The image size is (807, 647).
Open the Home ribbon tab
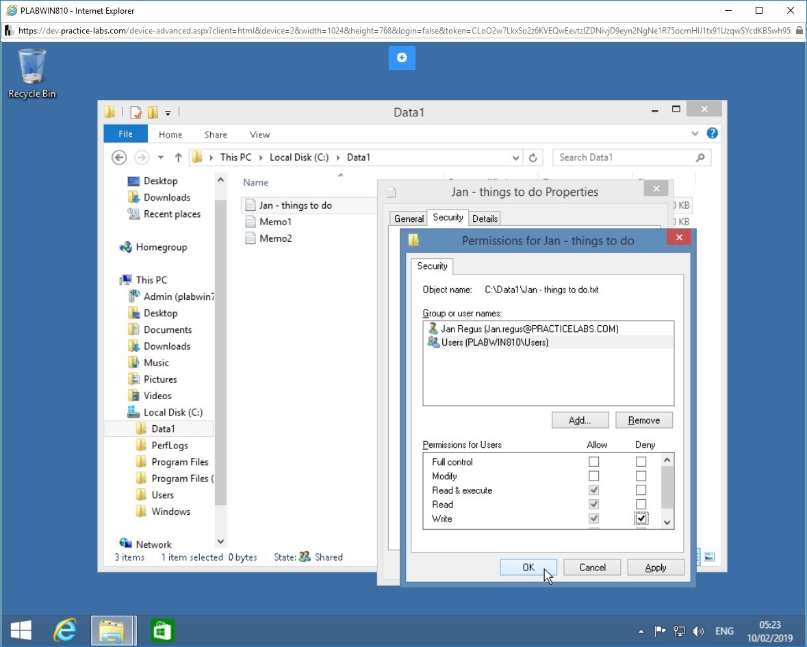tap(170, 134)
